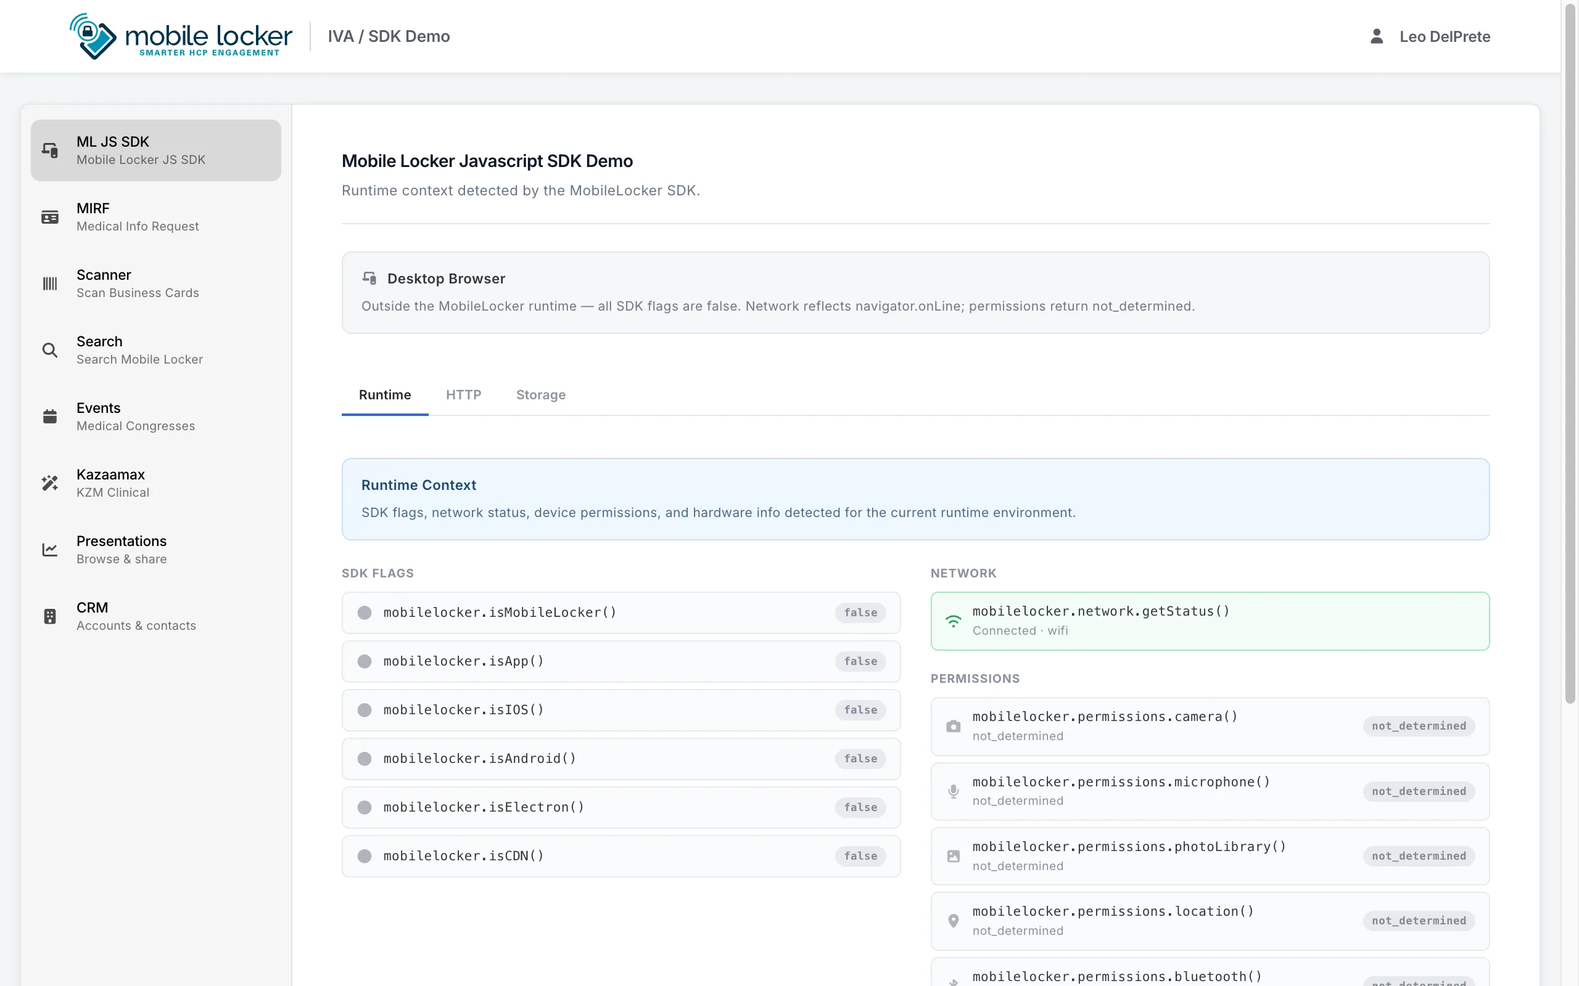Viewport: 1579px width, 986px height.
Task: Click the isCDN() status dot
Action: 365,856
